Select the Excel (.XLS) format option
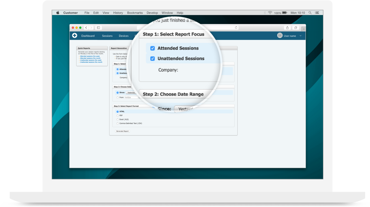This screenshot has width=370, height=207. (x=117, y=119)
